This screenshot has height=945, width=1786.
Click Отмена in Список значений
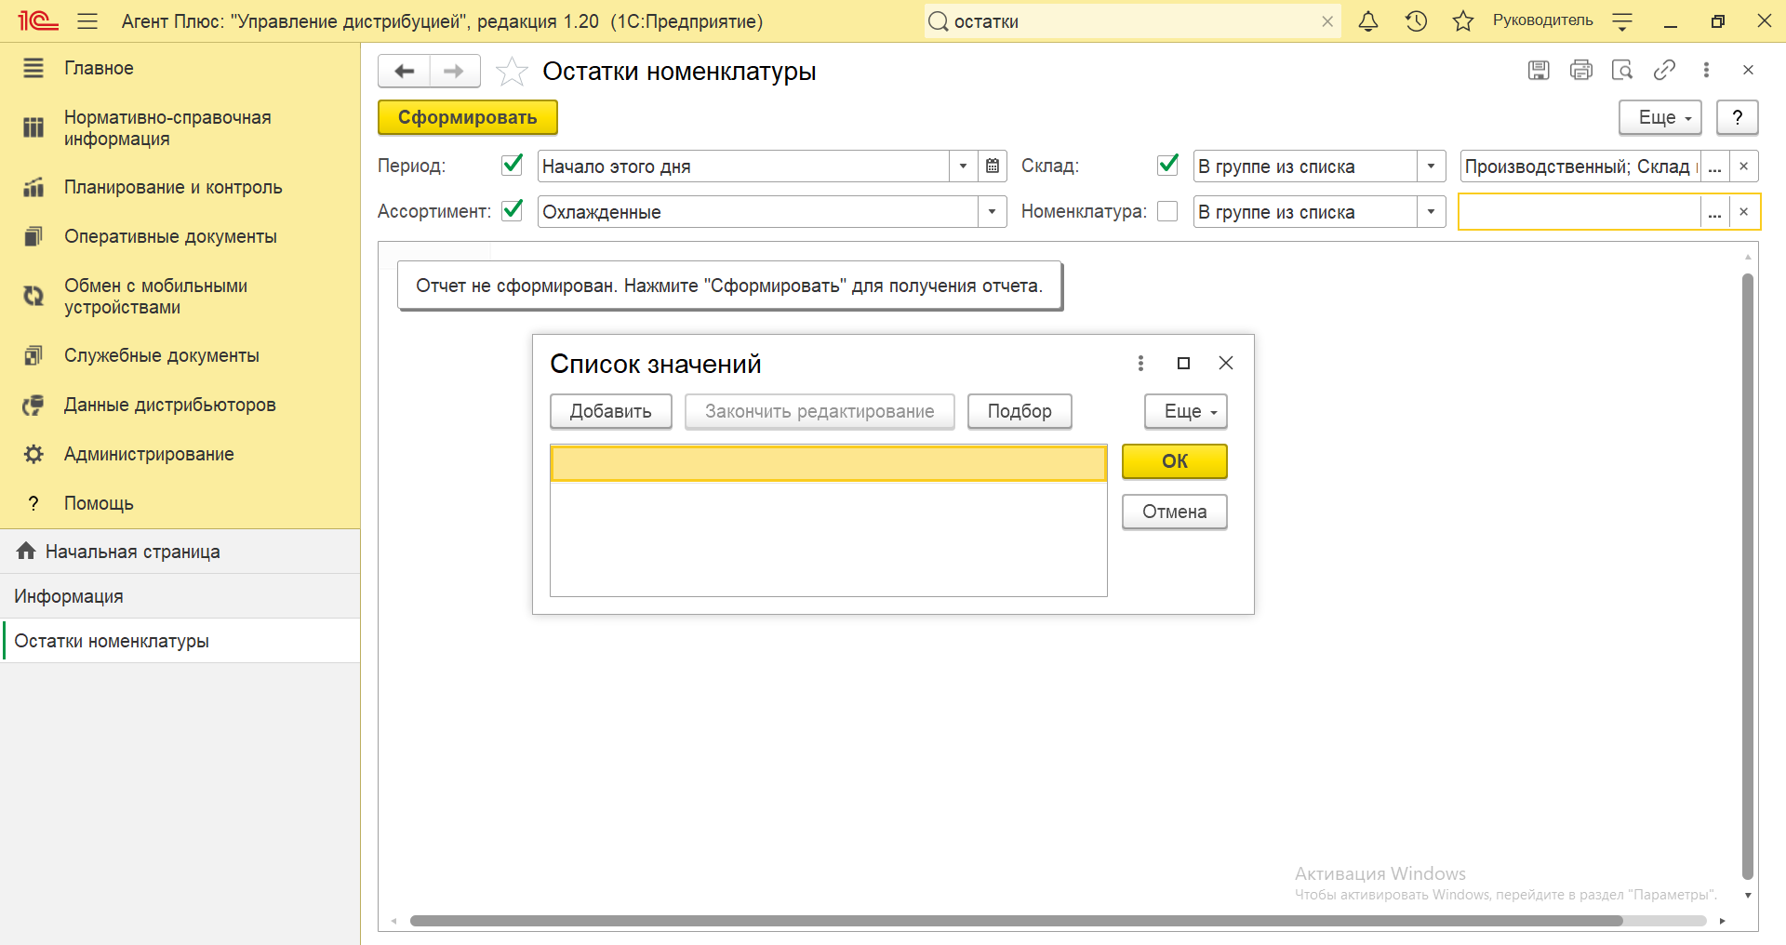1175,512
